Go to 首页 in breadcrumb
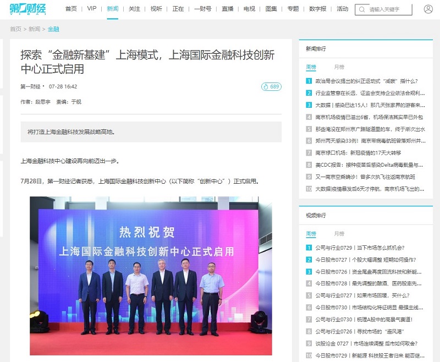This screenshot has height=362, width=440. pyautogui.click(x=16, y=29)
